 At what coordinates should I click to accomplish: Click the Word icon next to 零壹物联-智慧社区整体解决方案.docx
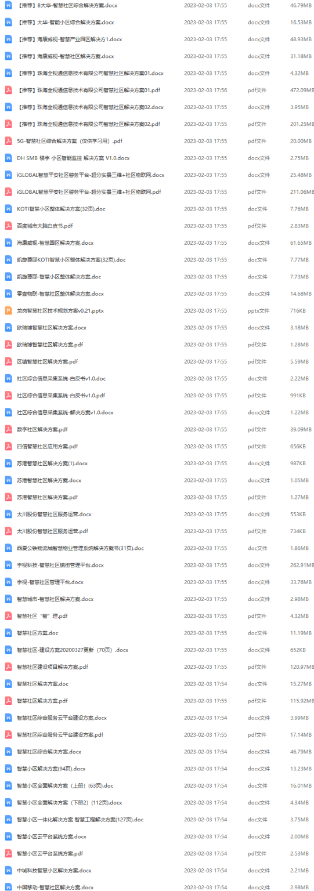click(8, 294)
